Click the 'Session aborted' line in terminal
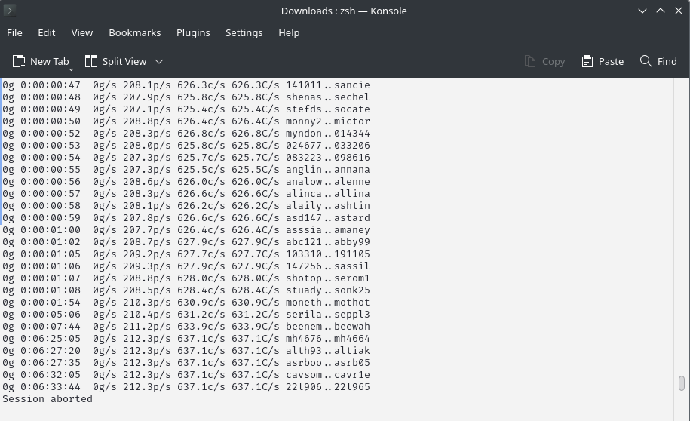The width and height of the screenshot is (690, 421). (x=48, y=399)
